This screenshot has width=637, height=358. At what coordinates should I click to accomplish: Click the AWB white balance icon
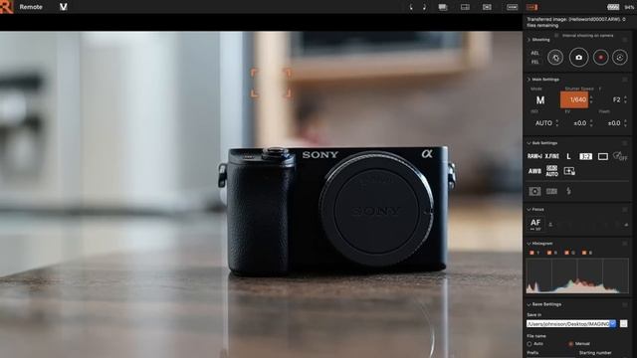[x=534, y=171]
